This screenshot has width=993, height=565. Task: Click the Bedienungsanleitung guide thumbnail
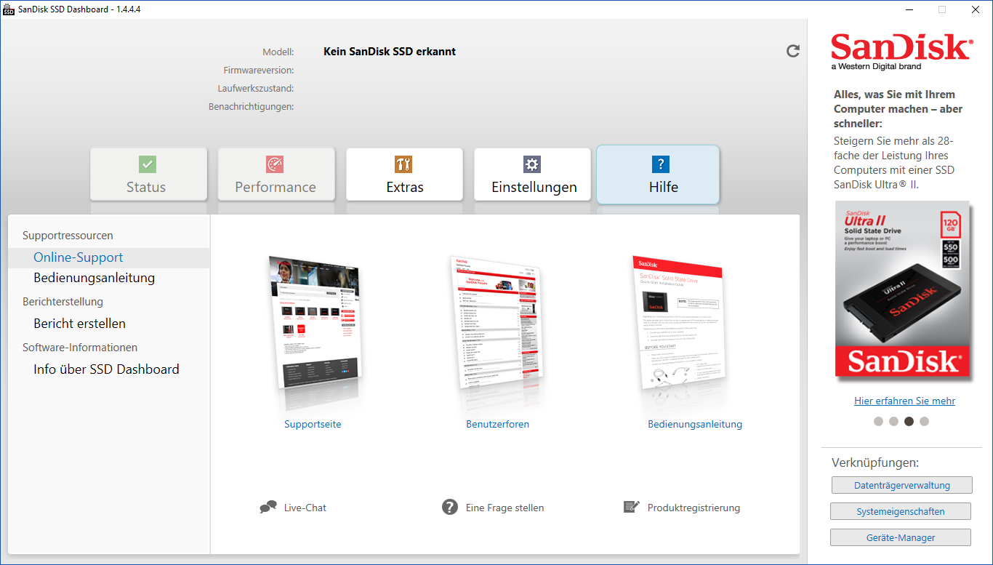[x=678, y=324]
